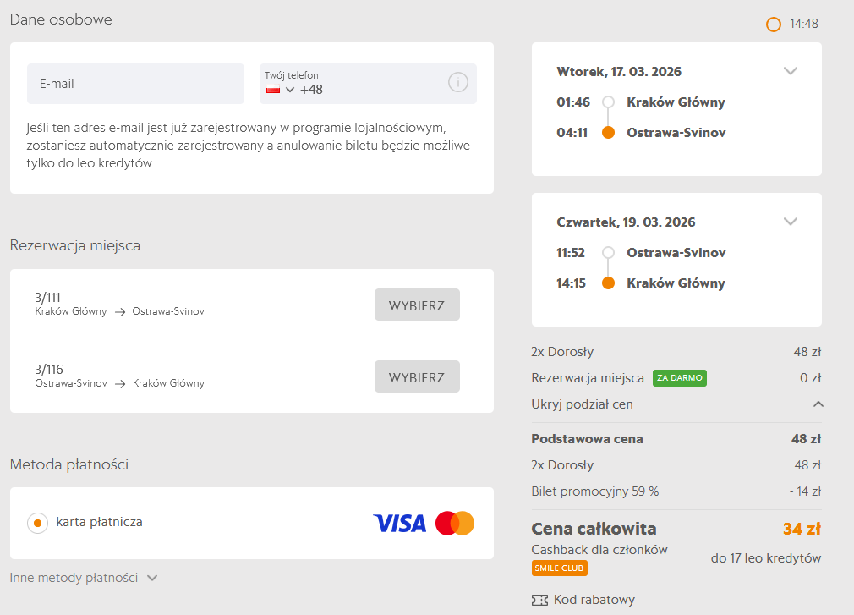The width and height of the screenshot is (854, 615).
Task: Click the green ZA DARMO badge
Action: click(x=679, y=378)
